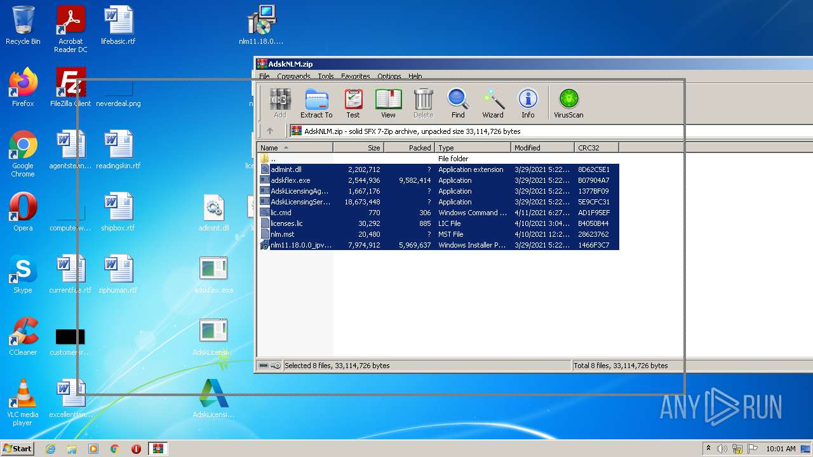
Task: Open Windows Explorer from taskbar
Action: [72, 449]
